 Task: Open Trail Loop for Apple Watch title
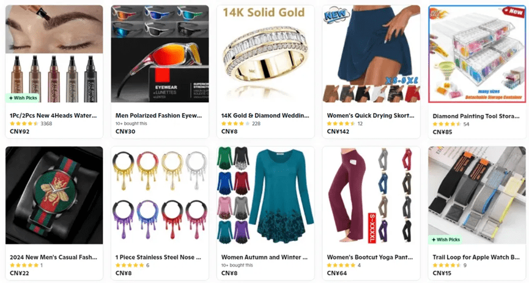[x=476, y=257]
